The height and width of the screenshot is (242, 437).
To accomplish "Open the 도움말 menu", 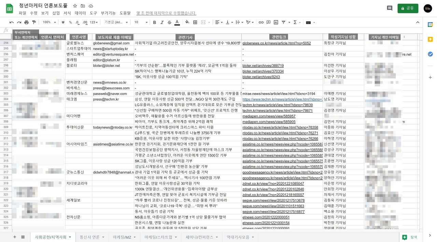I will pos(125,13).
